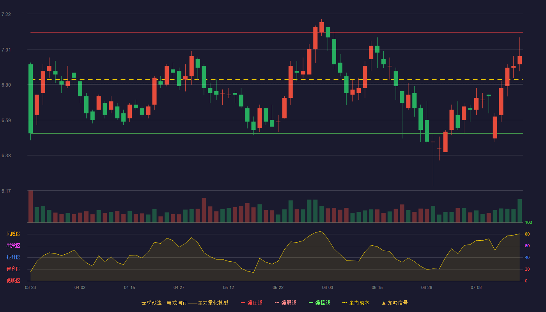Image resolution: width=546 pixels, height=312 pixels.
Task: Click the 建仓区 zone label
Action: pos(14,269)
